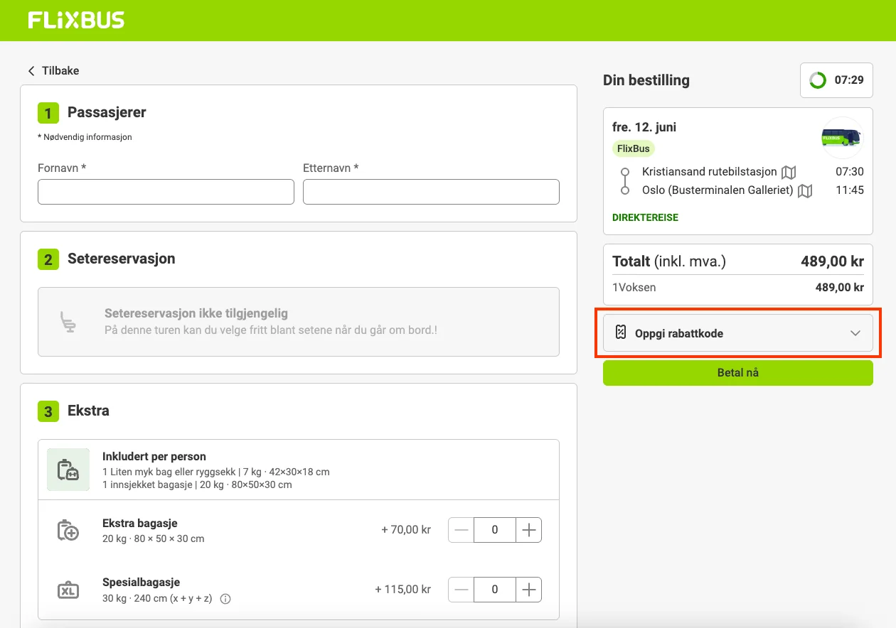Click the Ekstra bagasje luggage icon
The width and height of the screenshot is (896, 628).
coord(68,530)
